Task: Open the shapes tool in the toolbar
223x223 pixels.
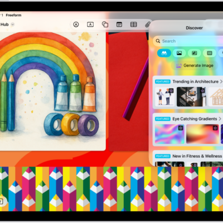Action: point(105,25)
